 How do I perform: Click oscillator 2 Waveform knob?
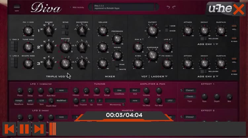coord(82,47)
